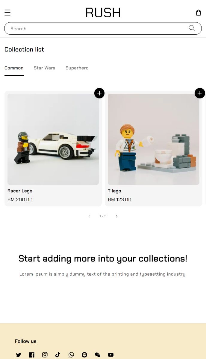Screen dimensions: 206x359
Task: Open the shopping bag cart
Action: pyautogui.click(x=198, y=13)
